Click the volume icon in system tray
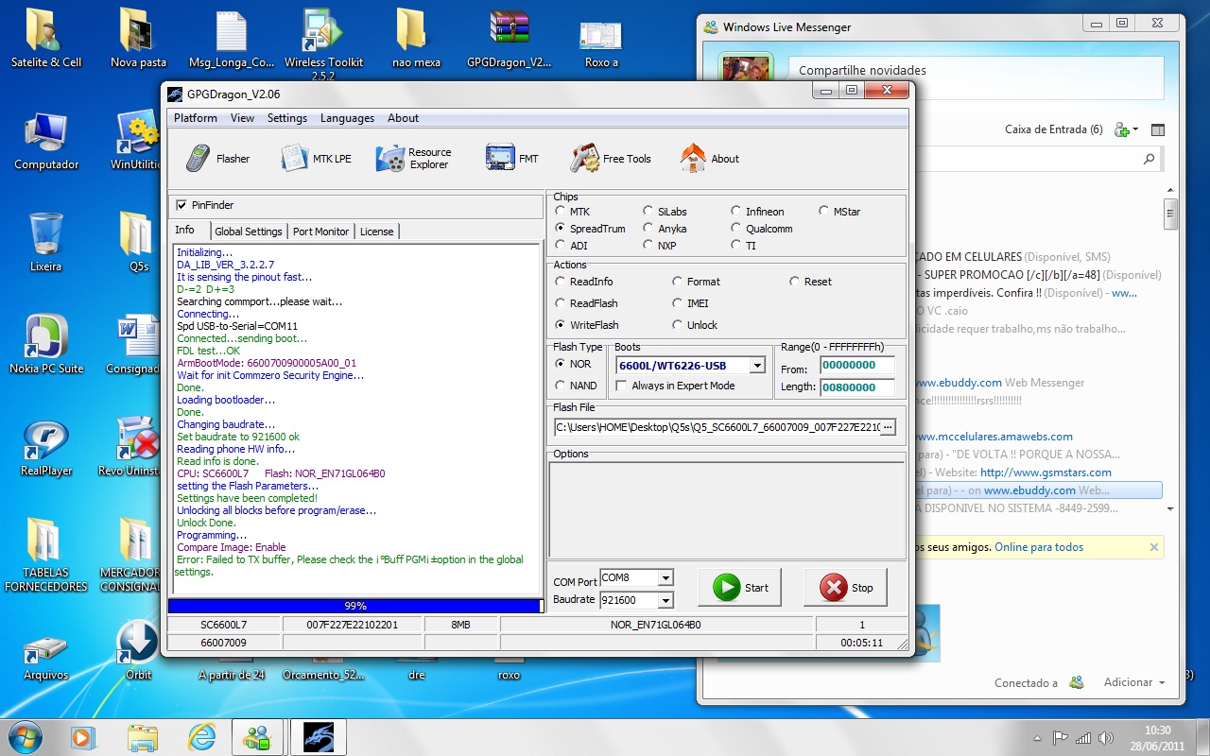This screenshot has width=1210, height=756. (x=1106, y=737)
